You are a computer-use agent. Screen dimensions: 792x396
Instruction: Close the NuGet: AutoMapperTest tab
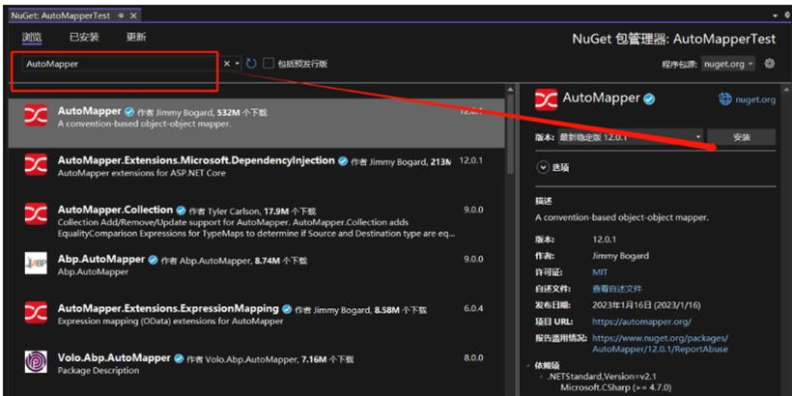(x=133, y=15)
